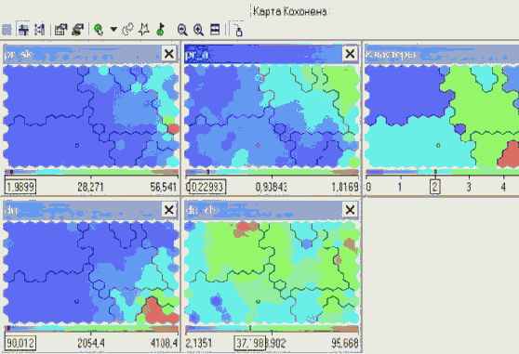Click the 1.9899 value box on the first legend
The width and height of the screenshot is (519, 354).
coord(20,187)
